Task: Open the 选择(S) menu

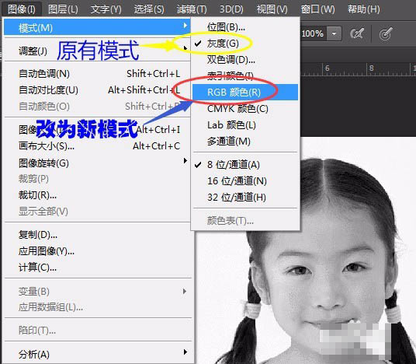Action: coord(149,9)
